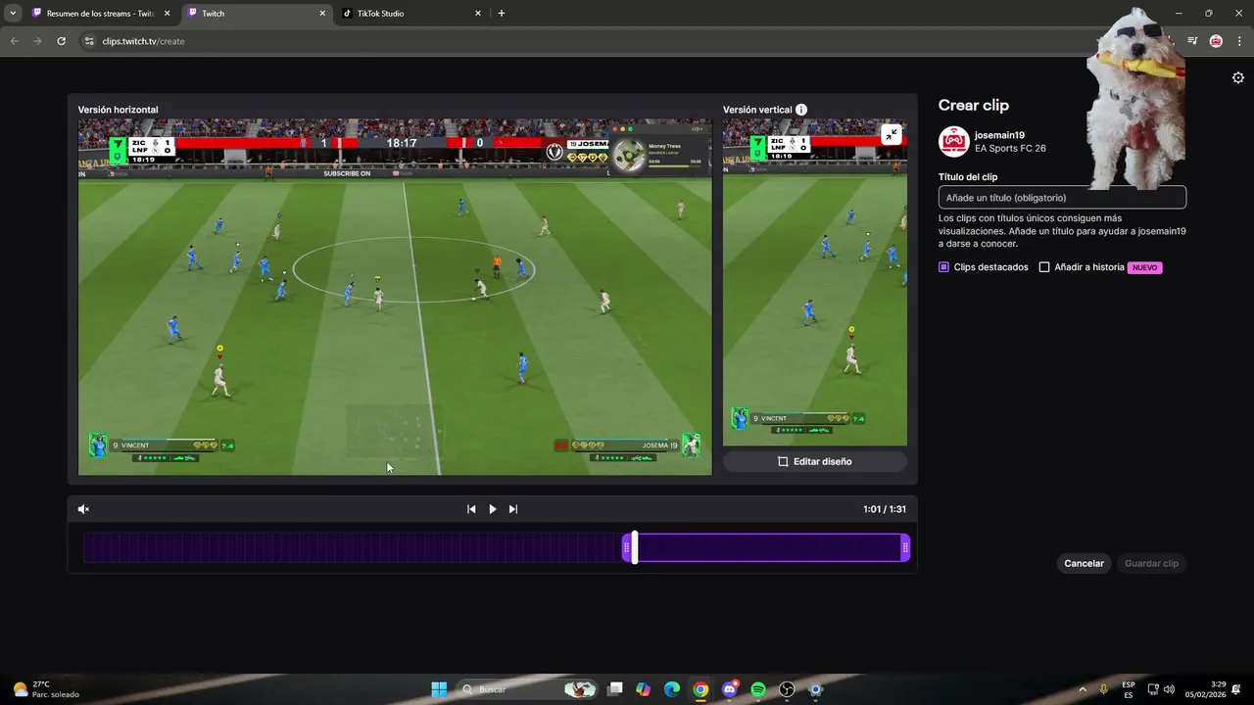Close the TikTok Studio tab
The image size is (1254, 705).
[x=478, y=14]
